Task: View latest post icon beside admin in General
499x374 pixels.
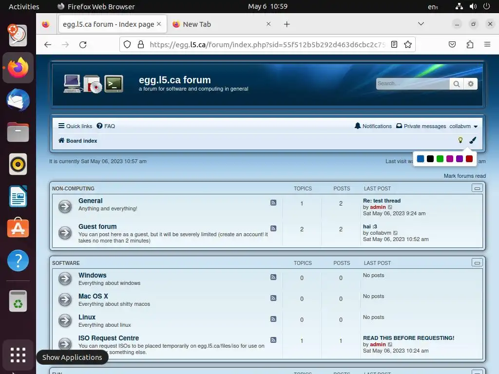Action: 390,207
